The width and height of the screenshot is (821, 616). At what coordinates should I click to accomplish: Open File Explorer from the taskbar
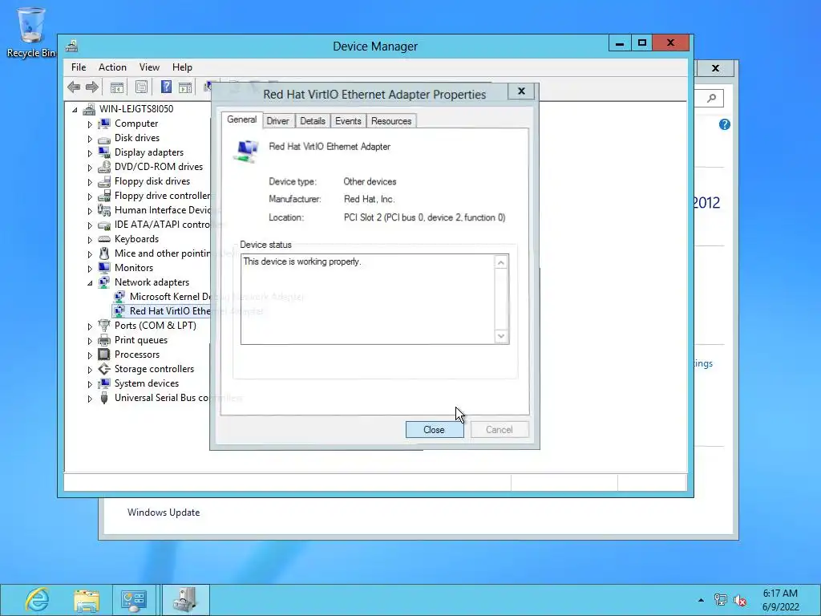point(87,600)
